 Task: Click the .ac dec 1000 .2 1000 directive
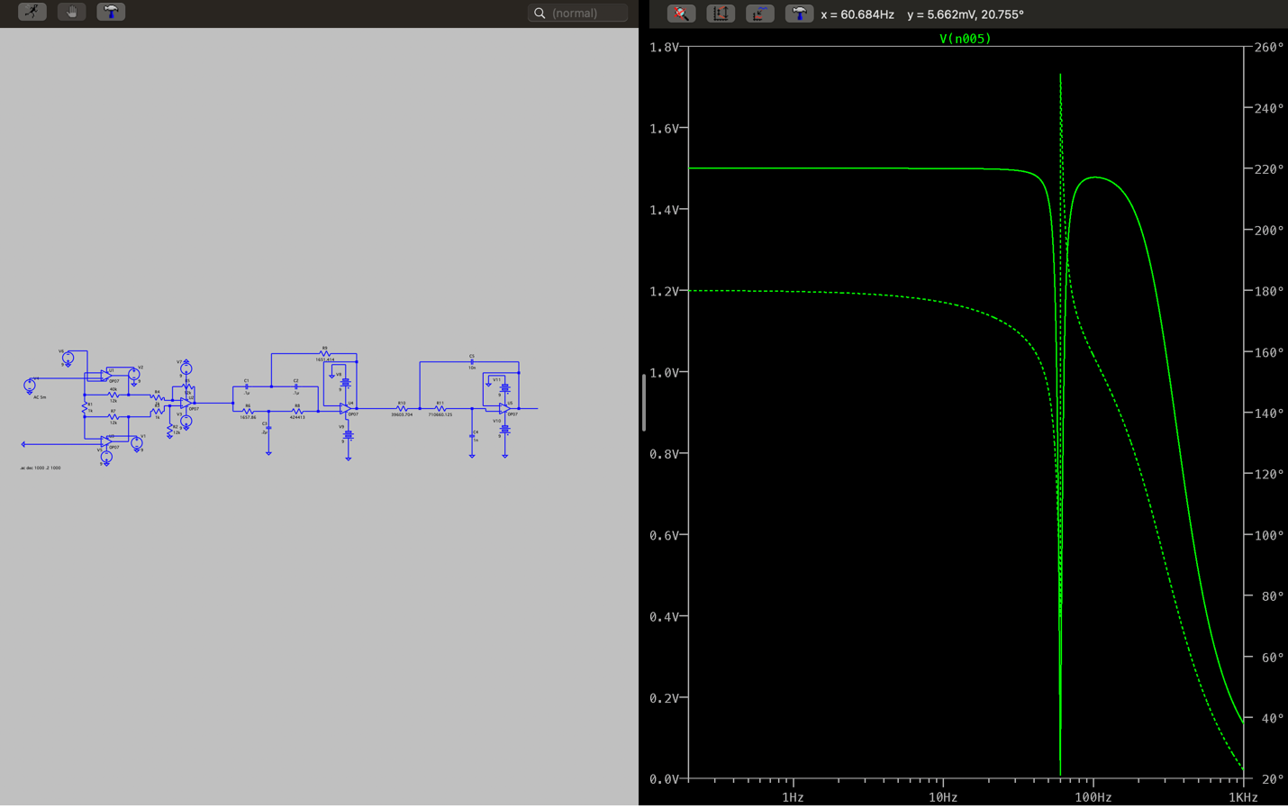pos(41,468)
